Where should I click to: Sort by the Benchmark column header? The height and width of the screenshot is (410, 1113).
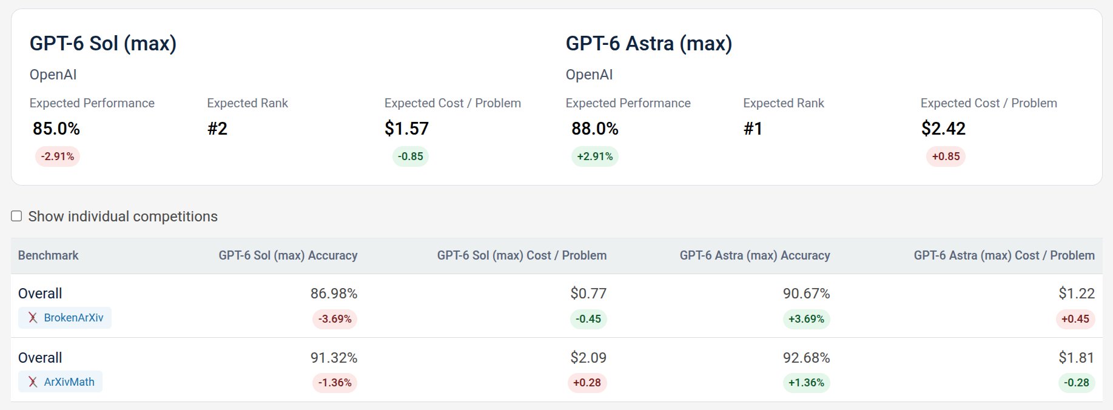49,255
